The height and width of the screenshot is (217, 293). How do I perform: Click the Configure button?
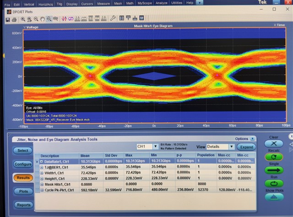point(23,164)
